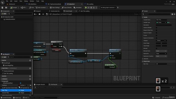Navigate forward in graph history
Screen dimensions: 176x99
pos(43,14)
